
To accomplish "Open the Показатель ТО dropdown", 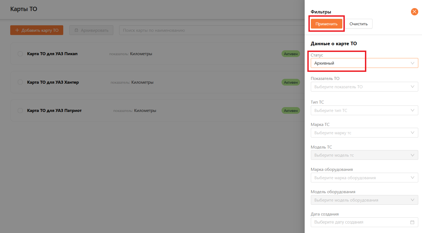I will tap(364, 87).
